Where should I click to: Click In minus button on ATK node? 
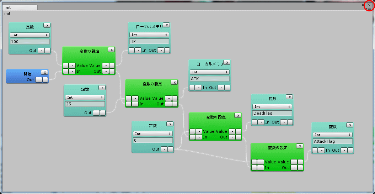pos(198,88)
